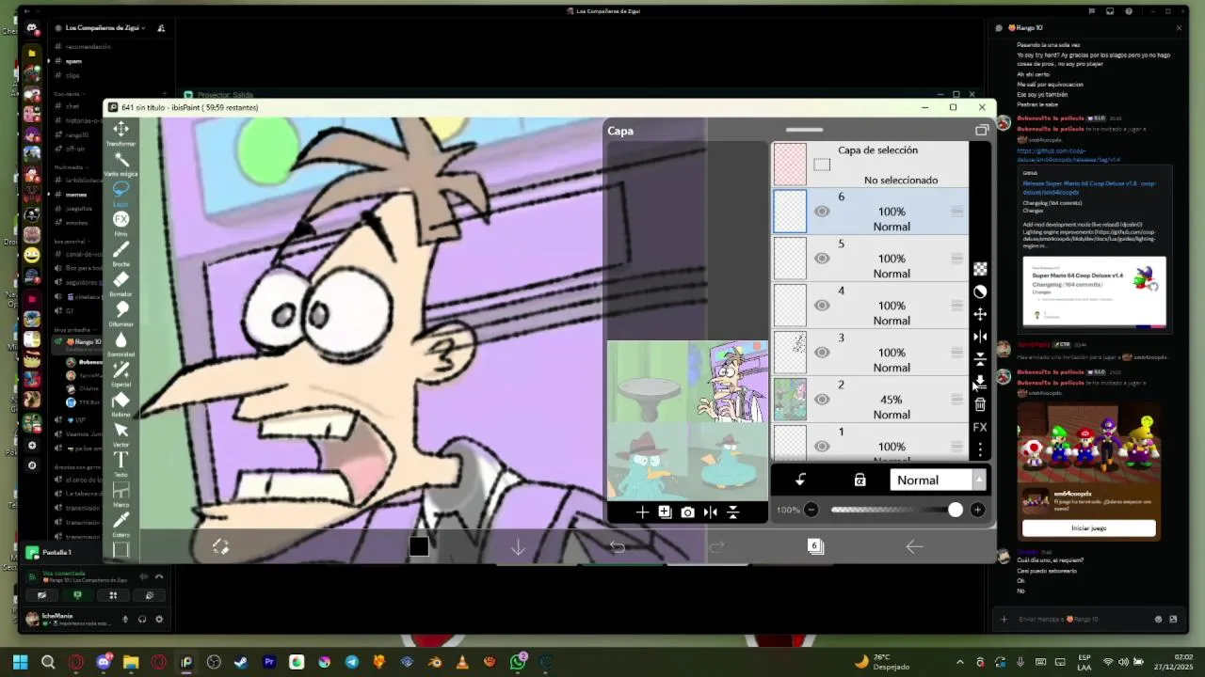Click Iniciar juego button in Discord chat

tap(1089, 528)
